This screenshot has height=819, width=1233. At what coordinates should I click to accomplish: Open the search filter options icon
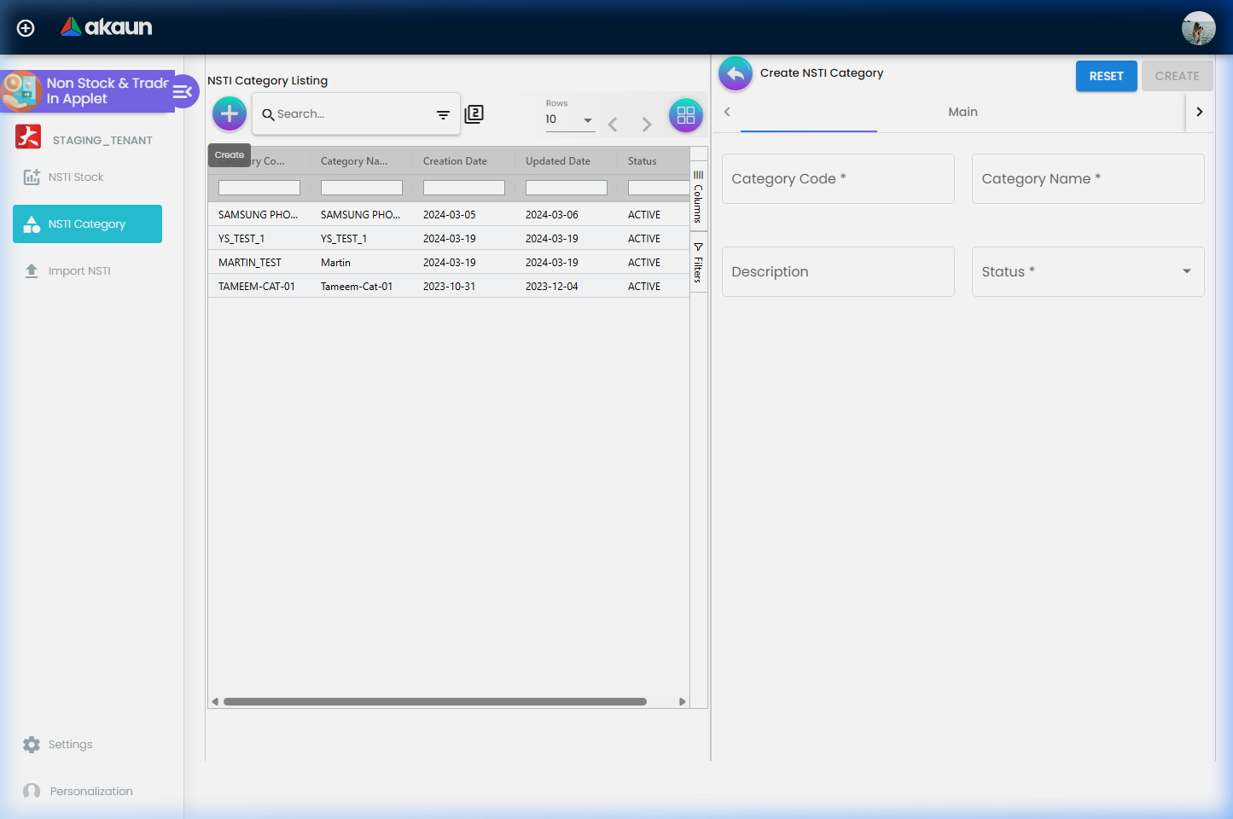(443, 114)
